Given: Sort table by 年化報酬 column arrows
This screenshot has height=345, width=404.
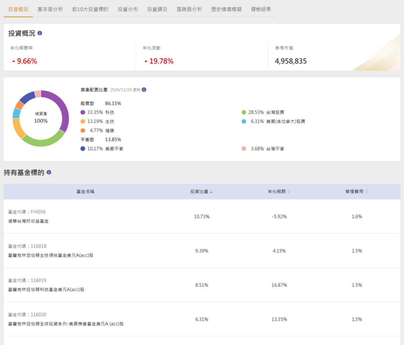Looking at the screenshot, I should point(289,192).
